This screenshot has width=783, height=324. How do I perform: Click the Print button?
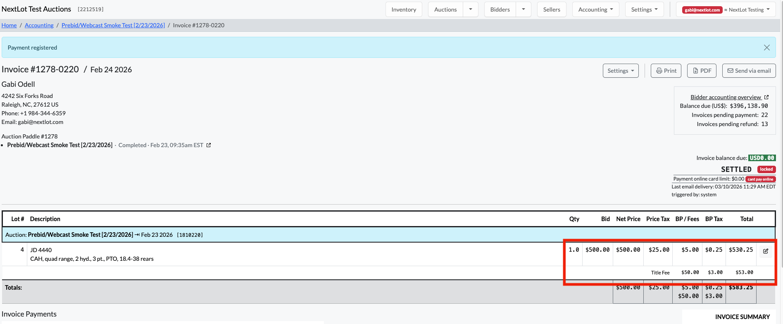[666, 71]
